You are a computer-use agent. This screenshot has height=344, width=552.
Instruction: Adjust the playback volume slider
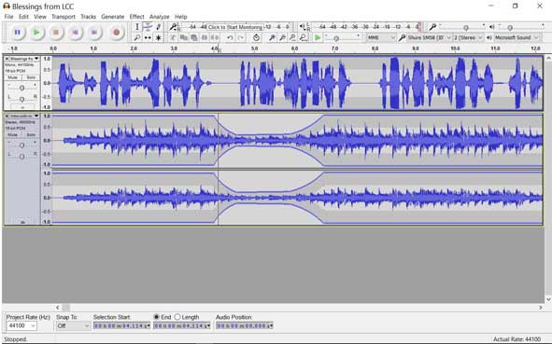coord(510,27)
